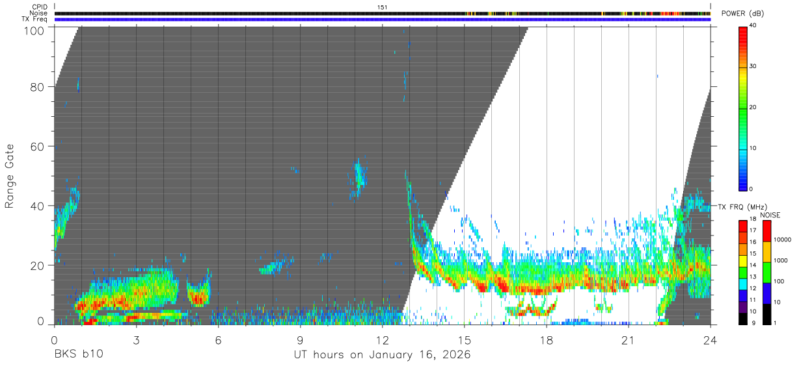
Task: Click power scale tick 10
Action: [x=754, y=149]
